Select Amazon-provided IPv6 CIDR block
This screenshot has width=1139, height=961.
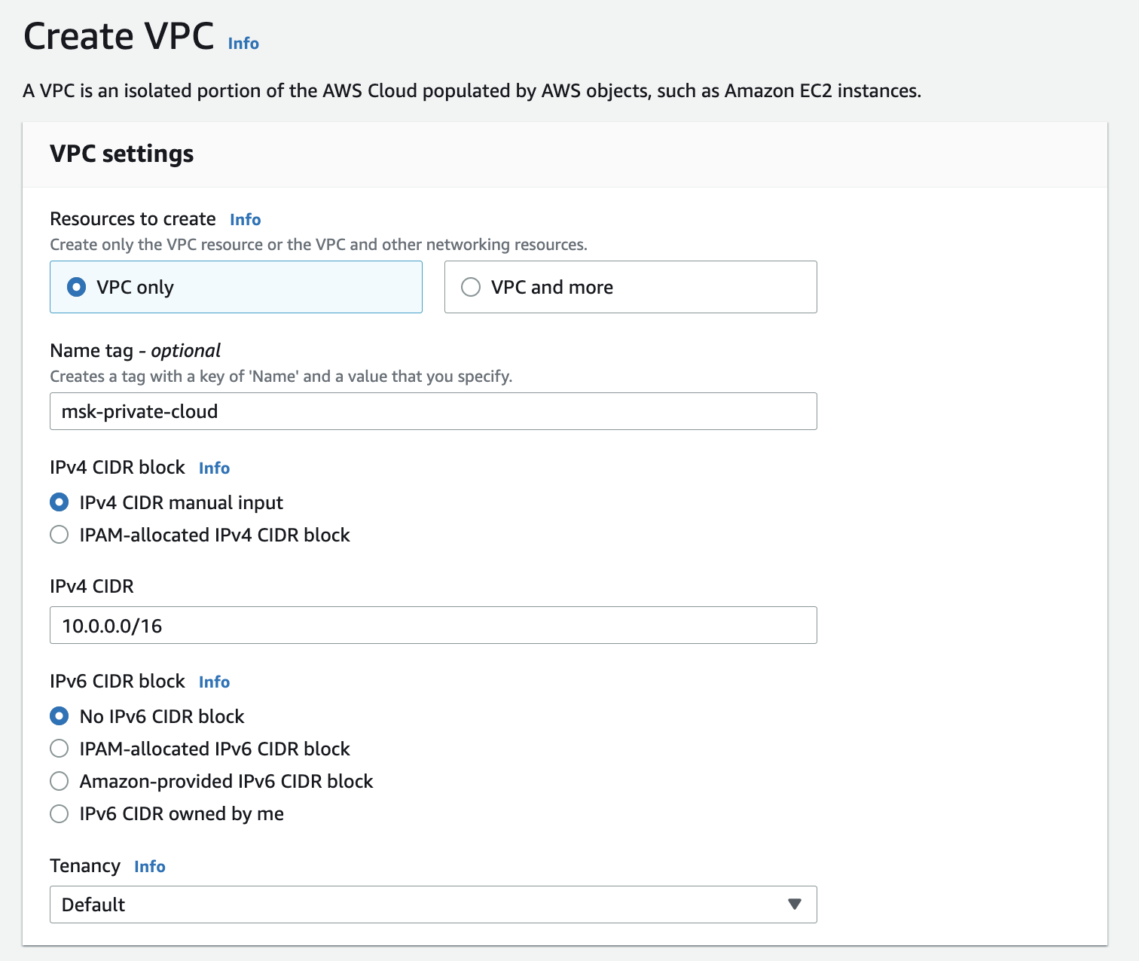(60, 781)
